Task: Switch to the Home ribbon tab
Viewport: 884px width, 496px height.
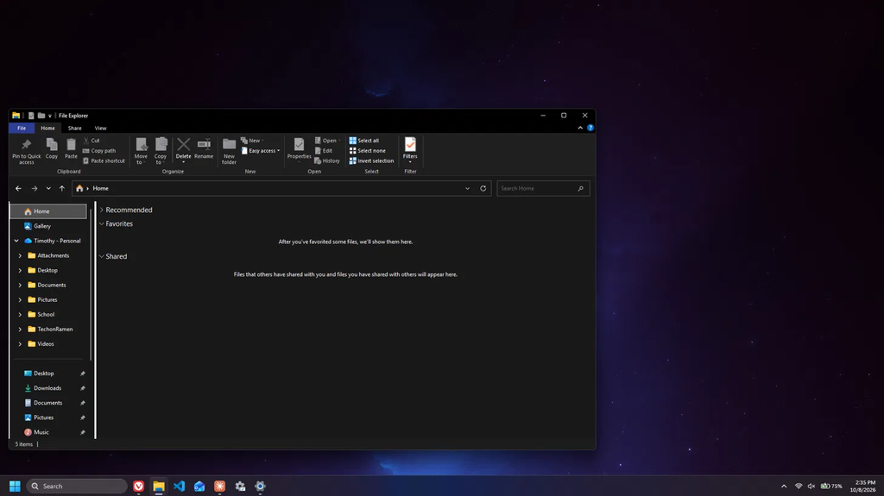Action: 48,128
